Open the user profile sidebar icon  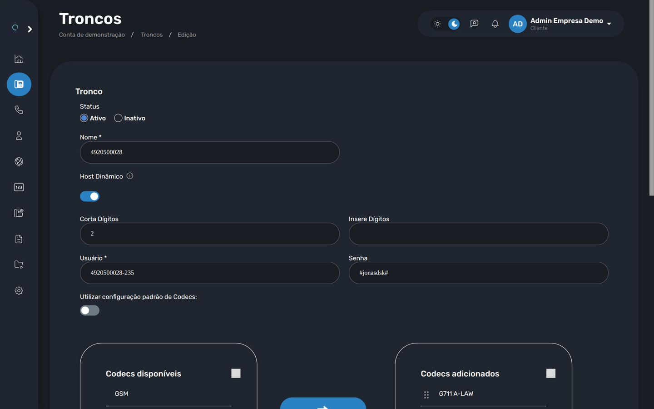click(19, 136)
